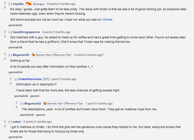Downvote heardthrugrapevine's comment
The image size is (194, 140).
coord(5,36)
